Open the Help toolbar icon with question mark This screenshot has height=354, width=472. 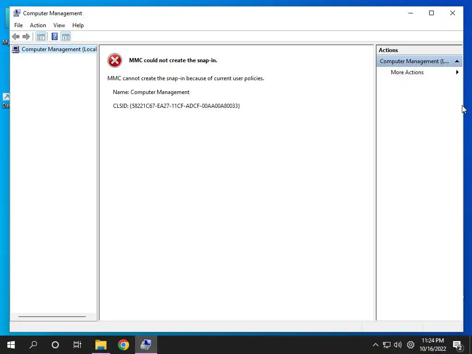click(54, 37)
